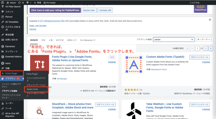Switch to the お気に入り tab

[72, 40]
